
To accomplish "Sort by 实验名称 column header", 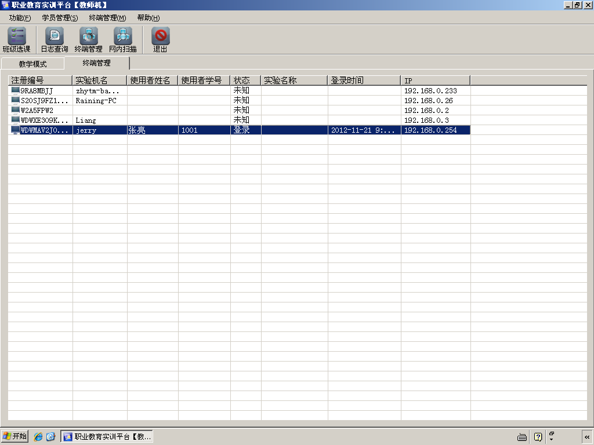I will point(294,80).
